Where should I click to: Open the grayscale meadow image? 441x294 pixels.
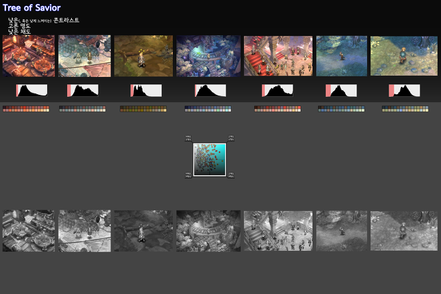pos(404,230)
